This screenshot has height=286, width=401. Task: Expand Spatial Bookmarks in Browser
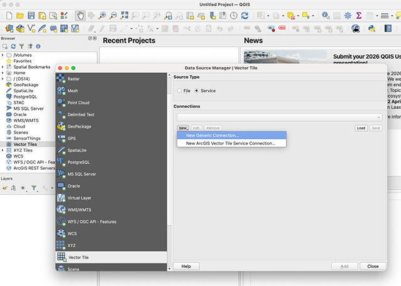pos(3,67)
